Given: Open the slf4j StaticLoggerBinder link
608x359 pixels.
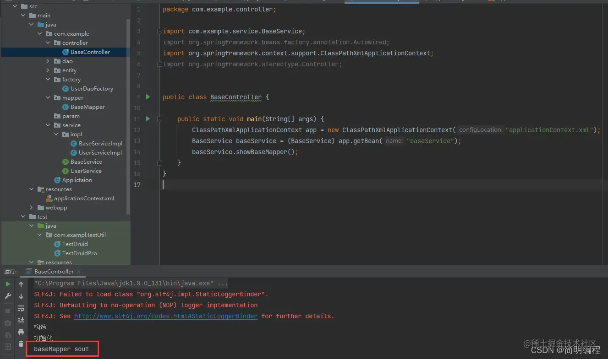Looking at the screenshot, I should [166, 316].
